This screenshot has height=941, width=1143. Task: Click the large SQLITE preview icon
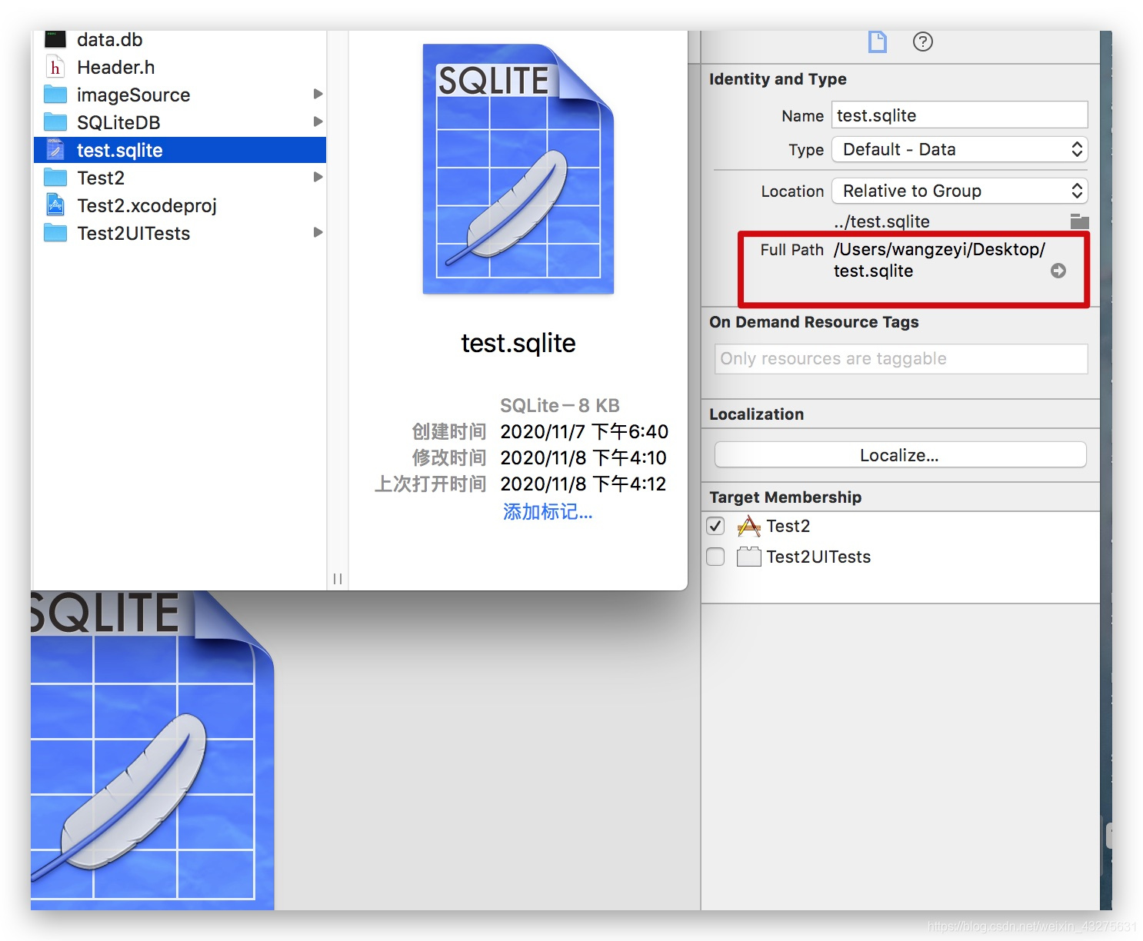pos(518,169)
